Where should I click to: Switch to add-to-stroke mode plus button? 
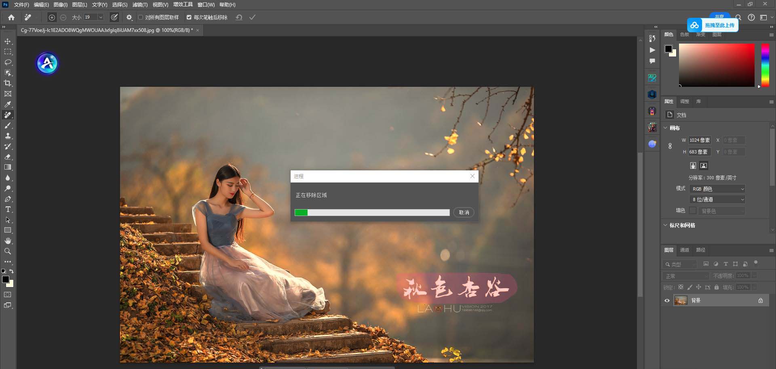click(x=52, y=17)
